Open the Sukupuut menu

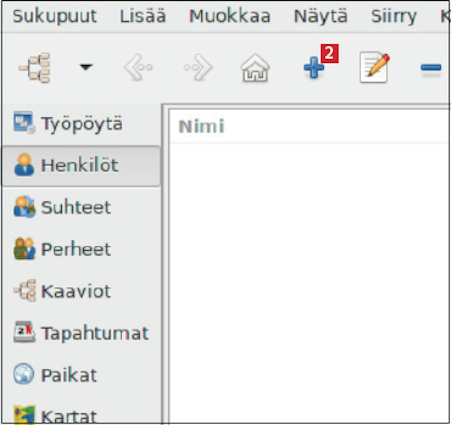[55, 16]
